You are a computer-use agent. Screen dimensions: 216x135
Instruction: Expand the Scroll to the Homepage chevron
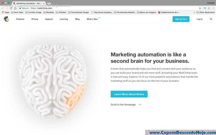(140, 105)
